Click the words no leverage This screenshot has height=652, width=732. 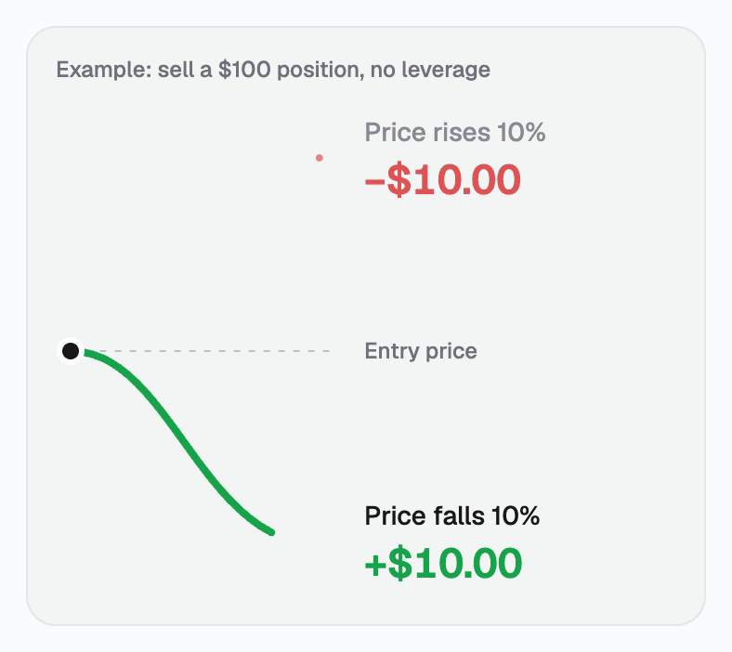point(430,70)
